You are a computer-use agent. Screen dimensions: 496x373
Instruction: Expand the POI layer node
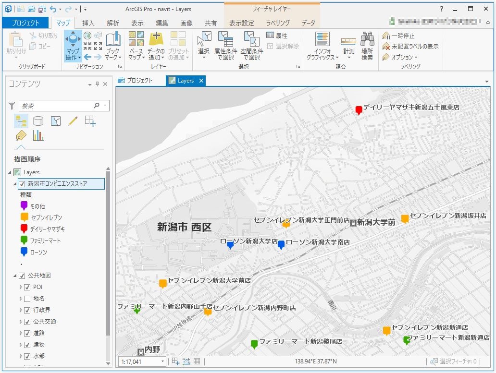tap(21, 287)
